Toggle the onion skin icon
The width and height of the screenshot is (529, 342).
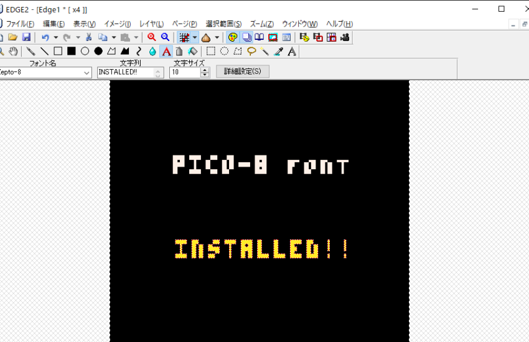[206, 37]
